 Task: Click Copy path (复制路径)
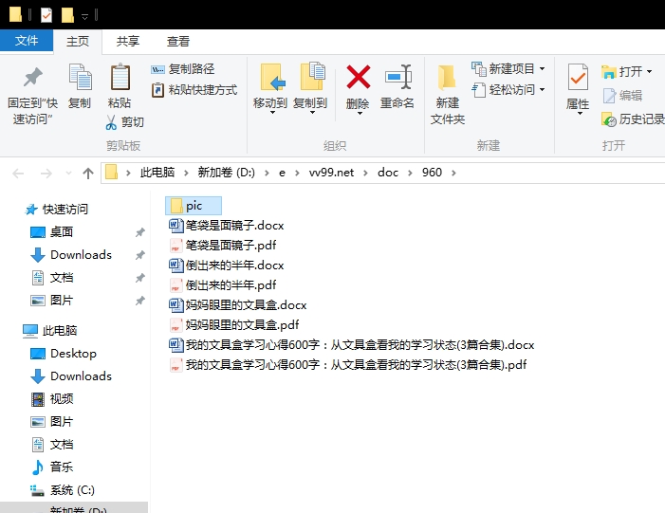point(183,69)
